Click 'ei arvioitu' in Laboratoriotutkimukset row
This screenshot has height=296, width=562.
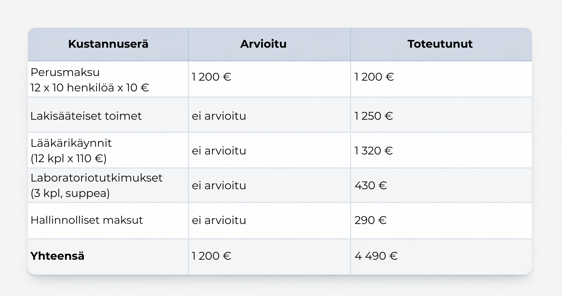point(219,186)
